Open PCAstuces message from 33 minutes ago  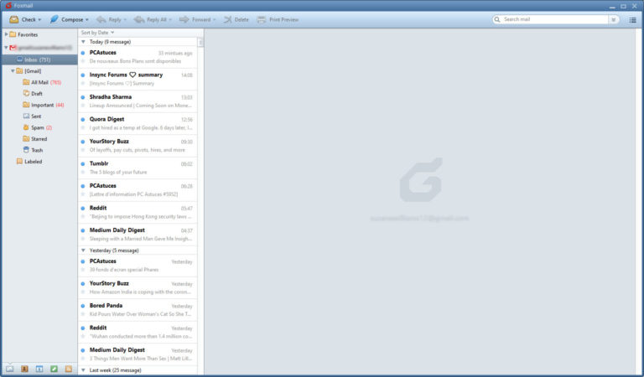coord(138,57)
